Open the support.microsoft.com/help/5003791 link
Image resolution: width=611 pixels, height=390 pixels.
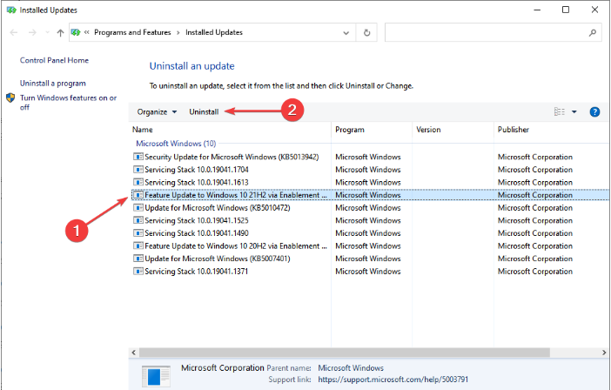[393, 380]
